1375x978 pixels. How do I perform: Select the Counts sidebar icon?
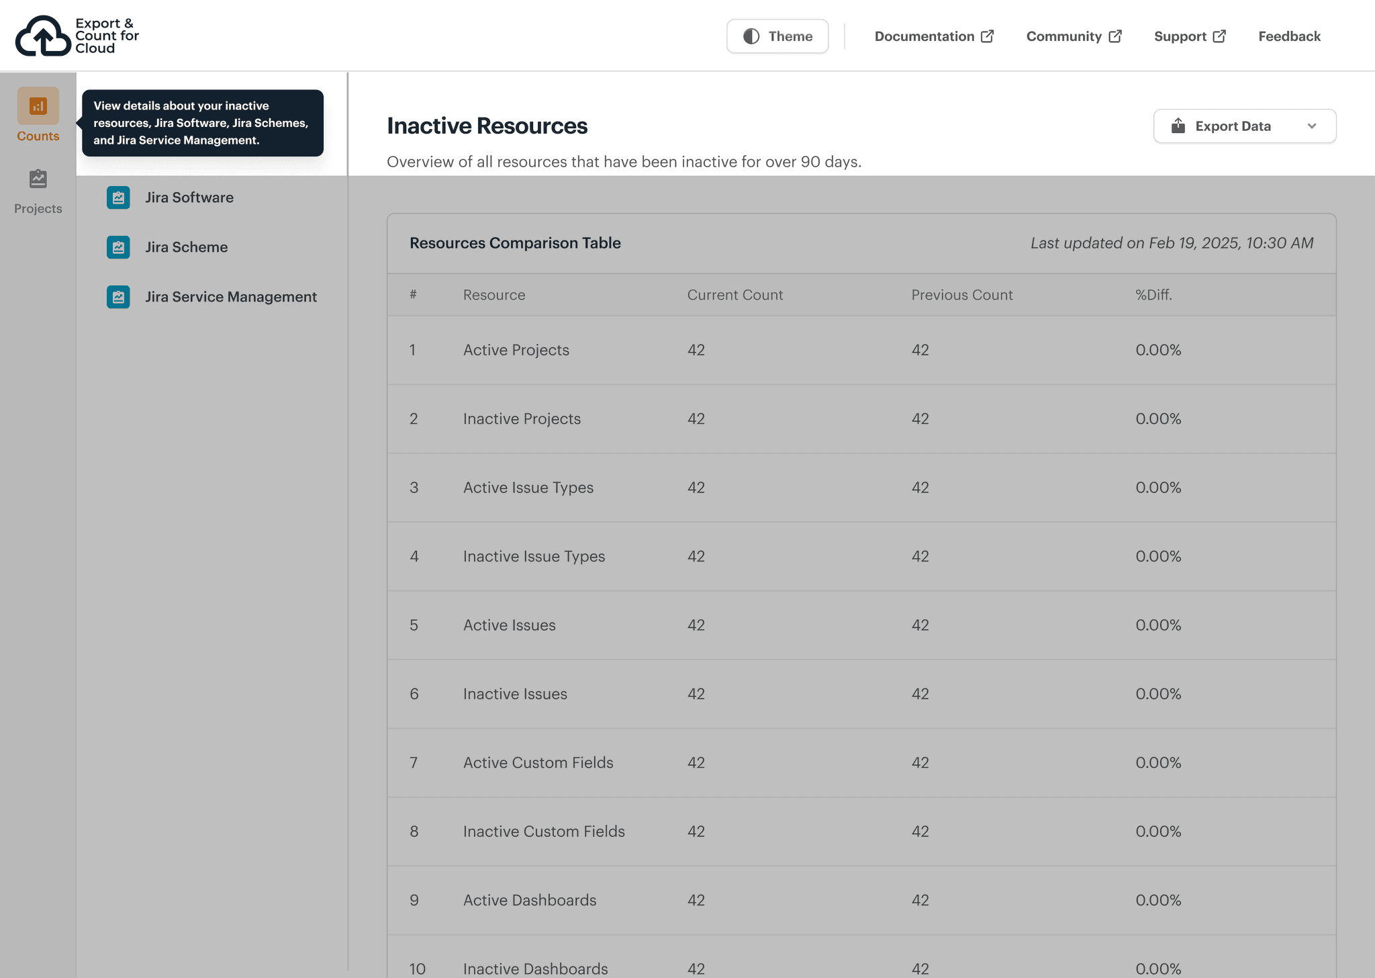point(38,106)
